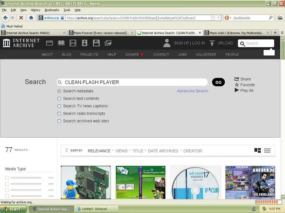Open the File menu
This screenshot has height=213, width=285.
4,10
